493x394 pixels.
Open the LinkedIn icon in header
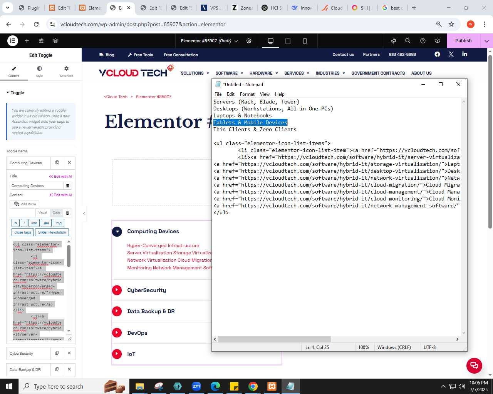pyautogui.click(x=465, y=54)
